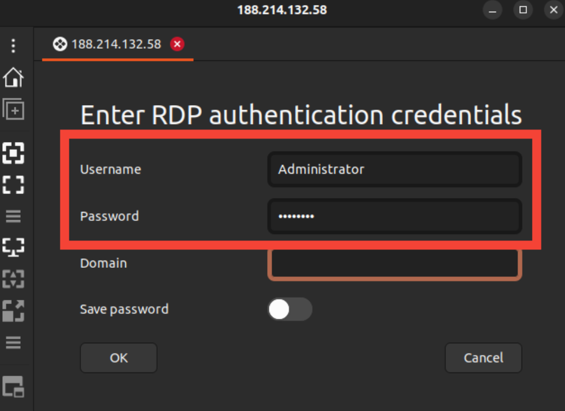This screenshot has width=565, height=411.
Task: Focus the empty Domain input field
Action: (x=395, y=263)
